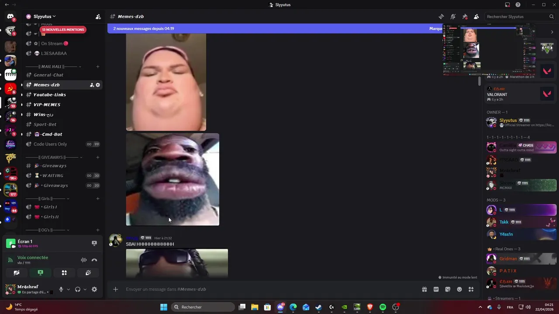Type in Envoyer un message field

pyautogui.click(x=271, y=289)
